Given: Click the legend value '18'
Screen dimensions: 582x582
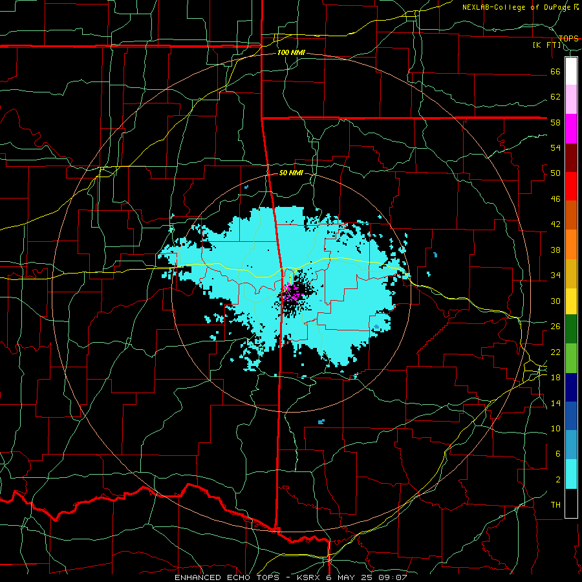Looking at the screenshot, I should (555, 378).
